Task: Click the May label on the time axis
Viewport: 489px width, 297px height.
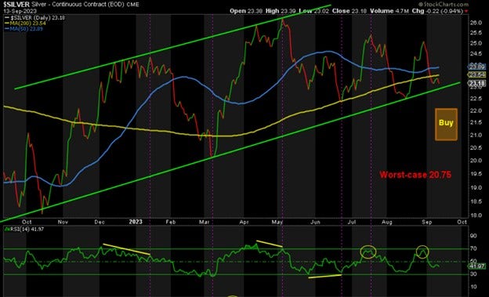Action: (277, 222)
